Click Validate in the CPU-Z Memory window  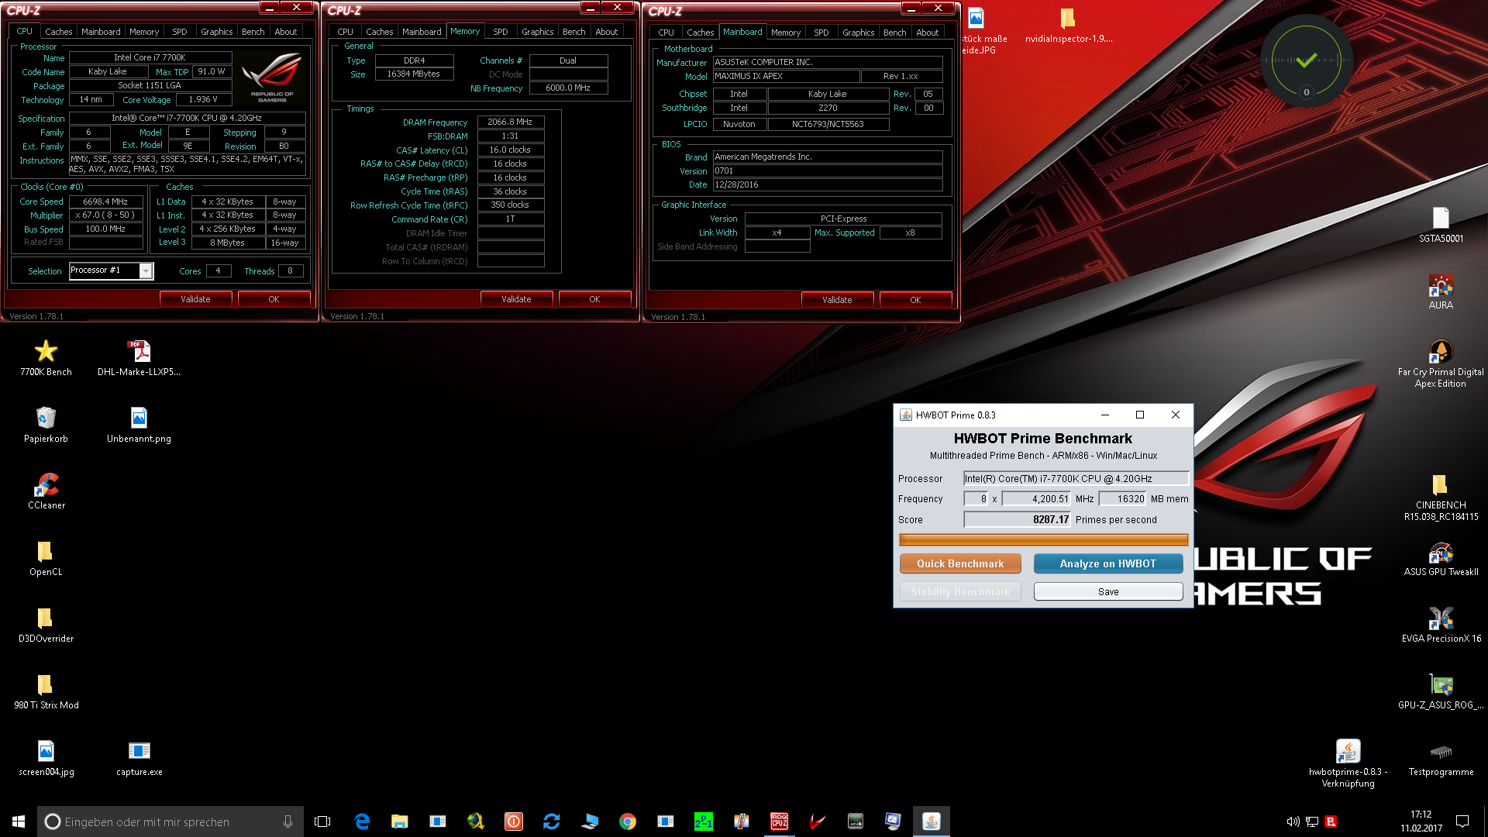tap(516, 299)
